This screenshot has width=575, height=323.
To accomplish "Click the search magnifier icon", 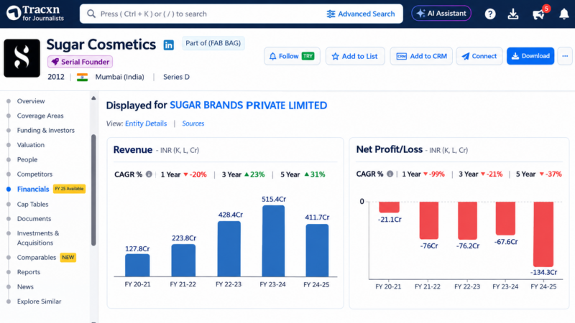I will pos(91,14).
